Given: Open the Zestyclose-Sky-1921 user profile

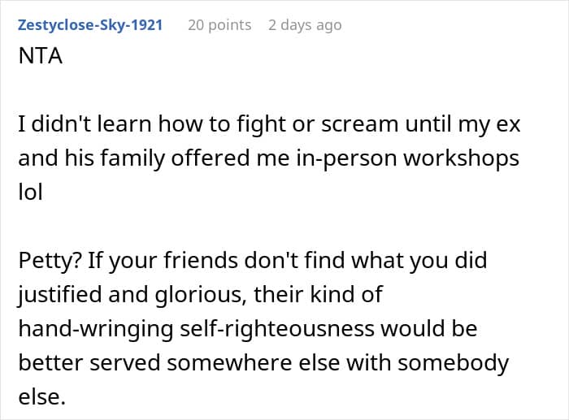Looking at the screenshot, I should click(90, 25).
